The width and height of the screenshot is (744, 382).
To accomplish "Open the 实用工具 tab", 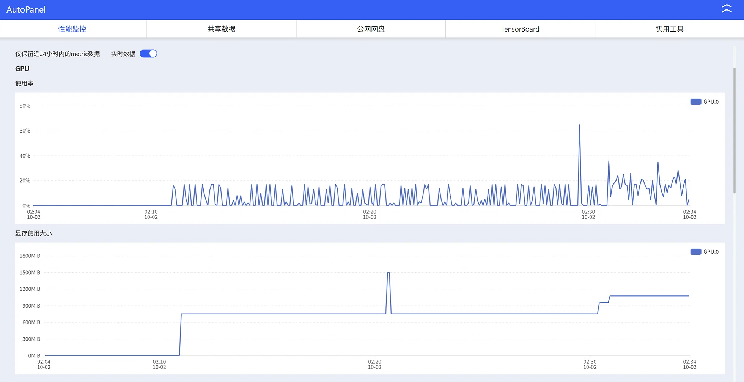I will click(x=670, y=29).
